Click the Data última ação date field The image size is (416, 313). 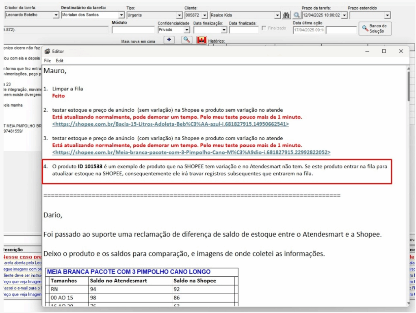(309, 30)
